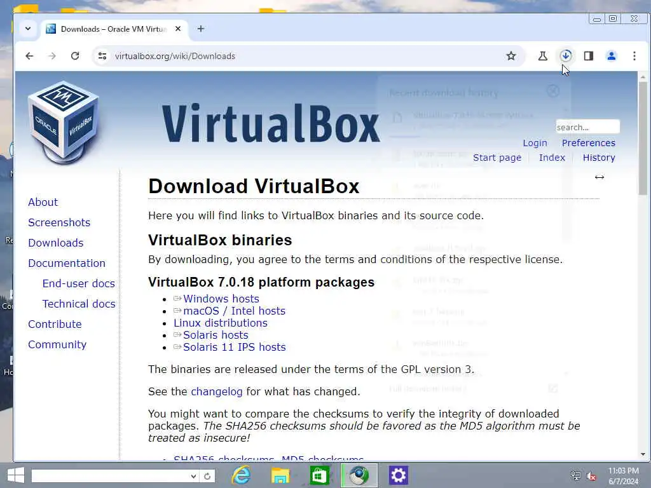This screenshot has height=488, width=651.
Task: Click the 'VirtualBox 7.0.18 platform packages' heading
Action: point(261,282)
